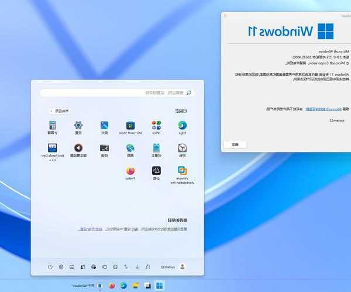351x292 pixels.
Task: Open the Documents folder icon in Start footer
Action: (148, 267)
